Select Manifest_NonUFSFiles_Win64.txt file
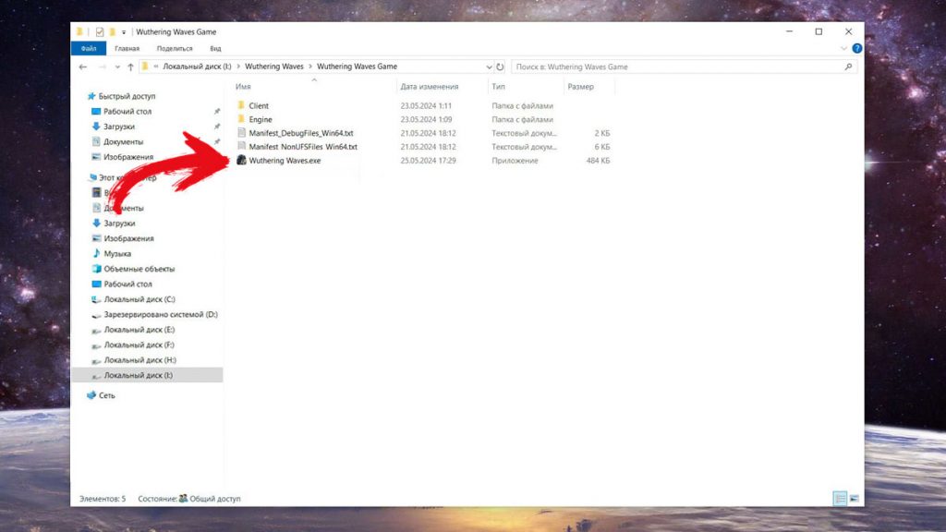Screen dimensions: 946x532 coord(303,147)
